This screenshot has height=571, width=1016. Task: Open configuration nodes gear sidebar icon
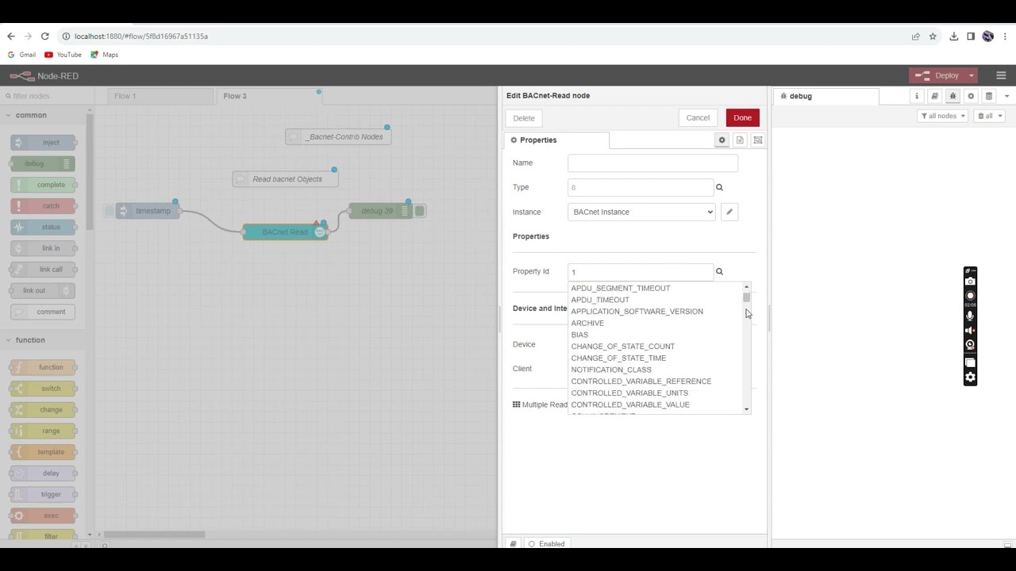coord(971,96)
